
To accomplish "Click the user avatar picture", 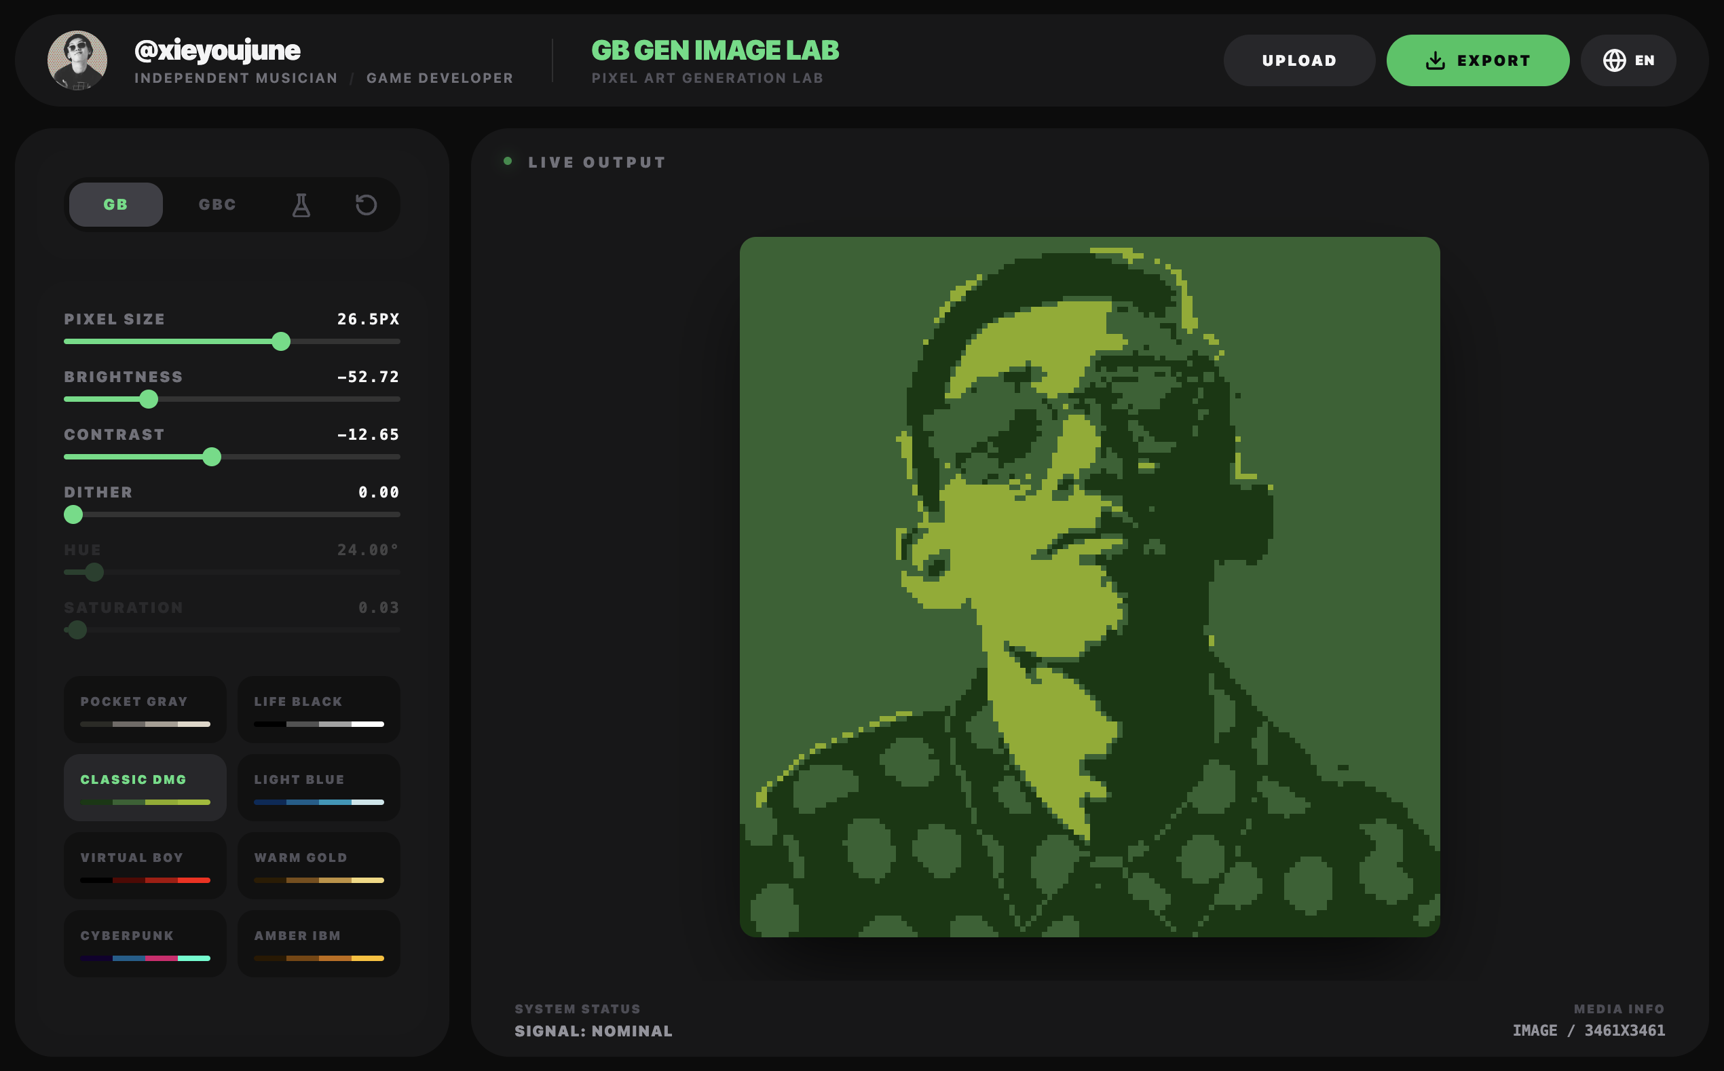I will coord(77,61).
